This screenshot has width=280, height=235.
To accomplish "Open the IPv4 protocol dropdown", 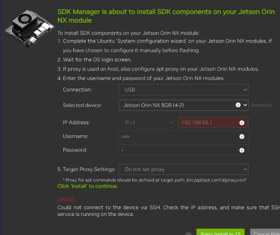I will click(x=146, y=122).
